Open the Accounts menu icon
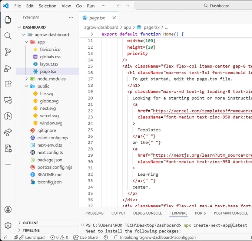Image resolution: width=252 pixels, height=241 pixels. tap(8, 209)
